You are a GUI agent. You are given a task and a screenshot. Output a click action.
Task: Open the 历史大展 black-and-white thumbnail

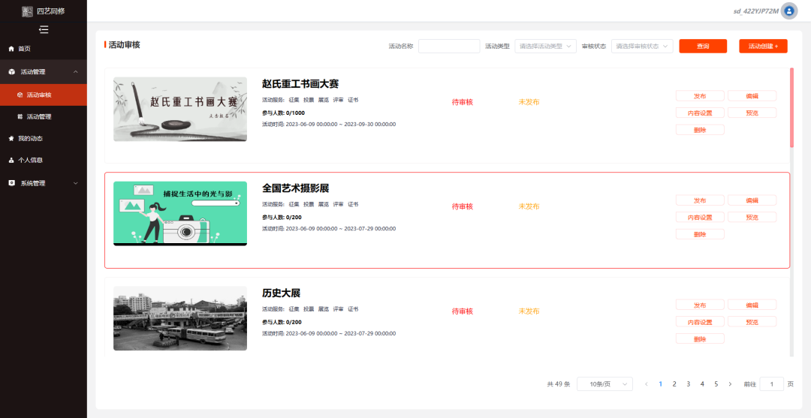click(180, 318)
